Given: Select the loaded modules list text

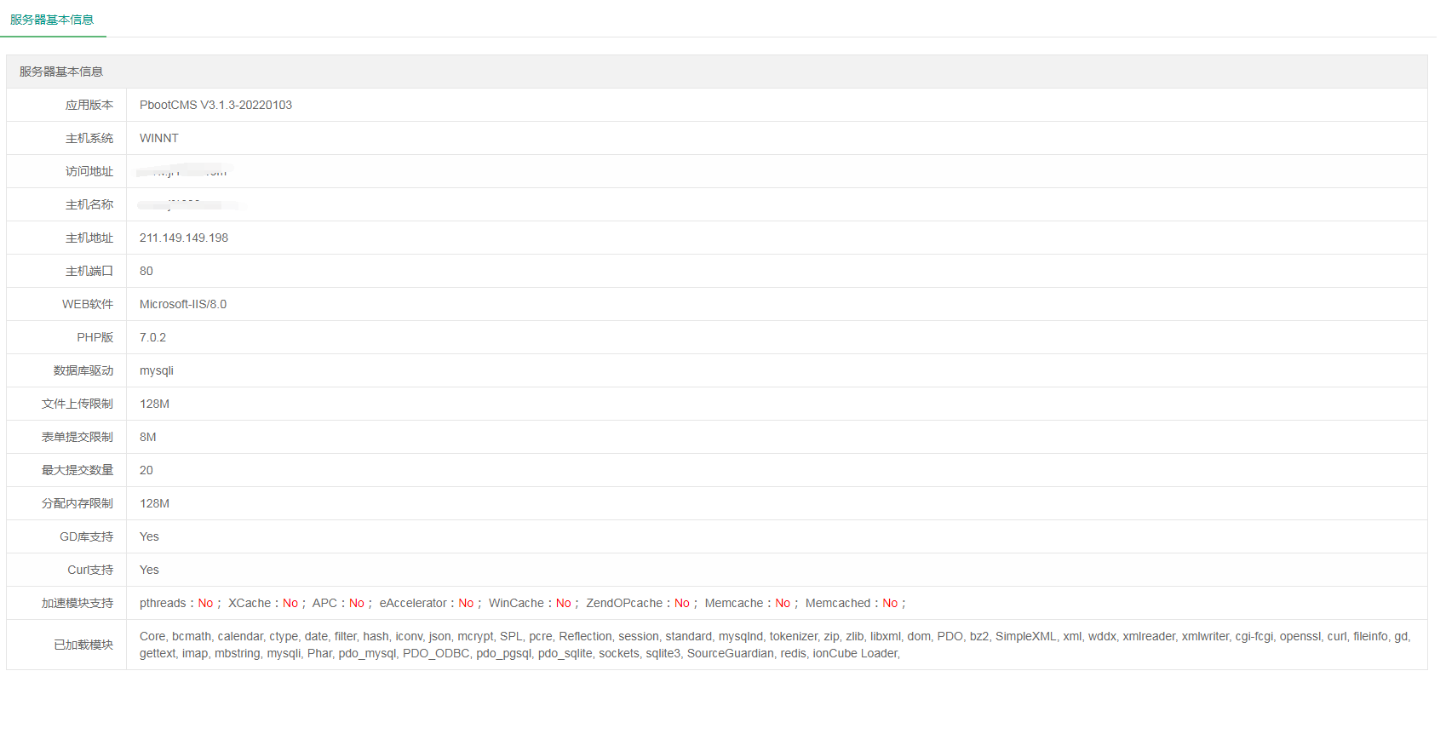Looking at the screenshot, I should click(775, 645).
